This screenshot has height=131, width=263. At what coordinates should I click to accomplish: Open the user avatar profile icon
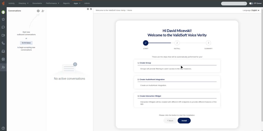(3, 12)
